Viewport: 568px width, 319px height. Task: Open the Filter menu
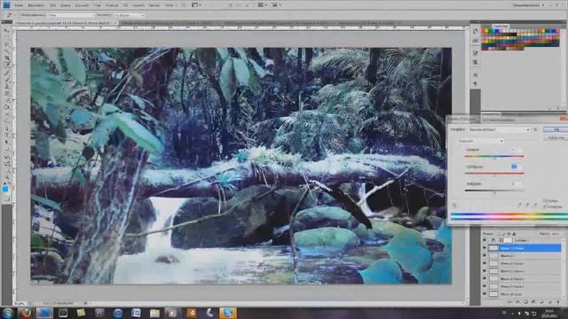[x=97, y=5]
